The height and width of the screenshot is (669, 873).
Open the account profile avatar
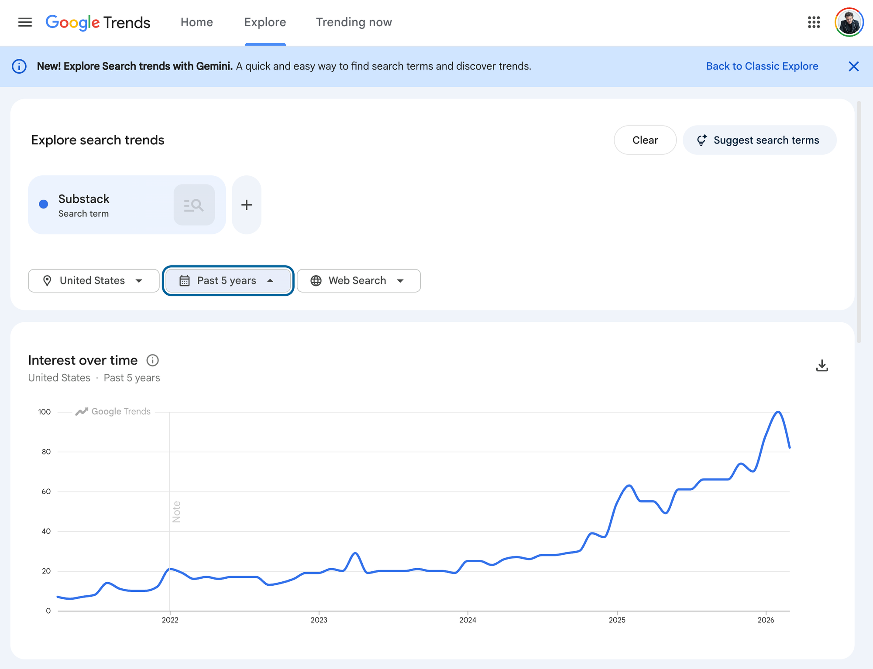pos(849,22)
